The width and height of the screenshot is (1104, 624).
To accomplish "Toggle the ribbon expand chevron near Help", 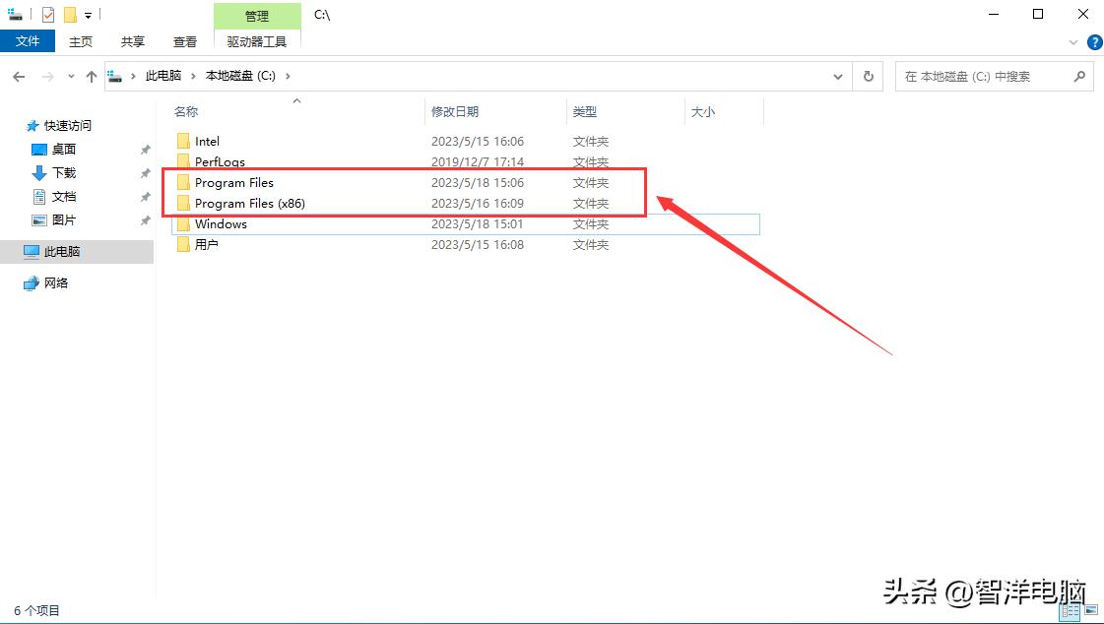I will (x=1073, y=41).
